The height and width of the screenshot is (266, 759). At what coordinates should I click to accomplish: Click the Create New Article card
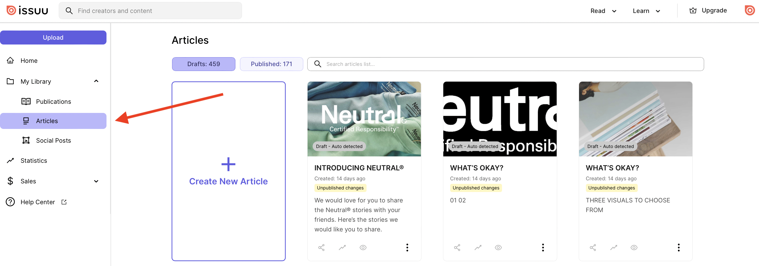(229, 171)
